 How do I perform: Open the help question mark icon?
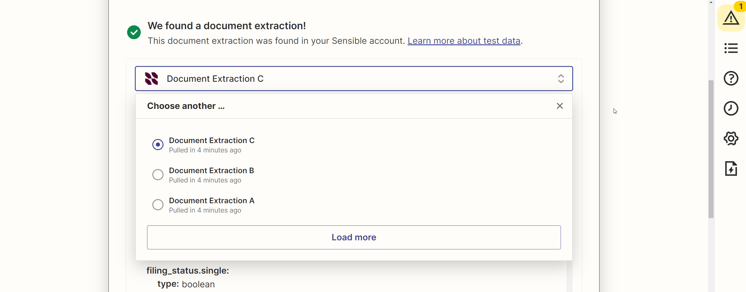(x=731, y=78)
